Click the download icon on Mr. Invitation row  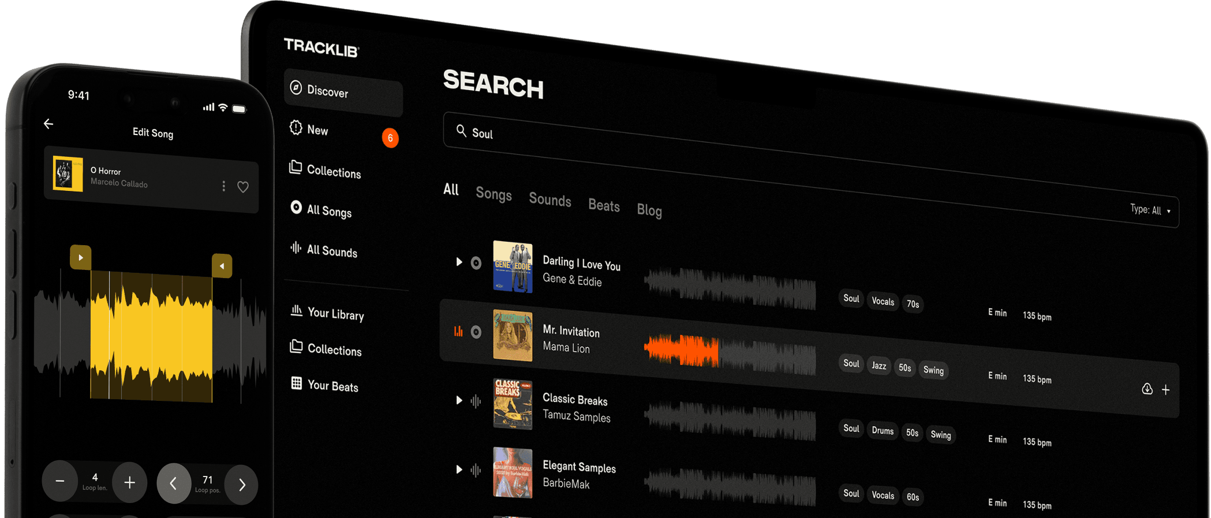coord(1147,389)
